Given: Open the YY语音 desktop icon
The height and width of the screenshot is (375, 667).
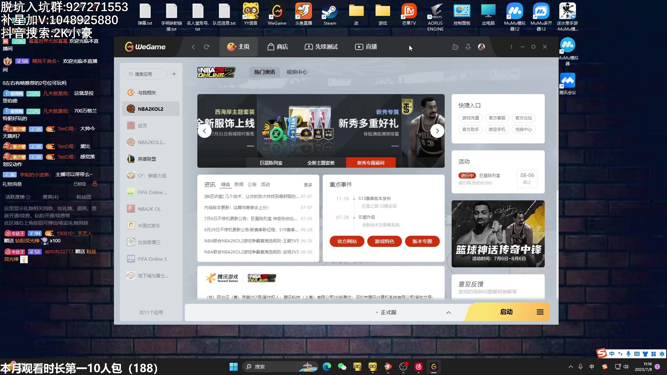Looking at the screenshot, I should point(250,15).
